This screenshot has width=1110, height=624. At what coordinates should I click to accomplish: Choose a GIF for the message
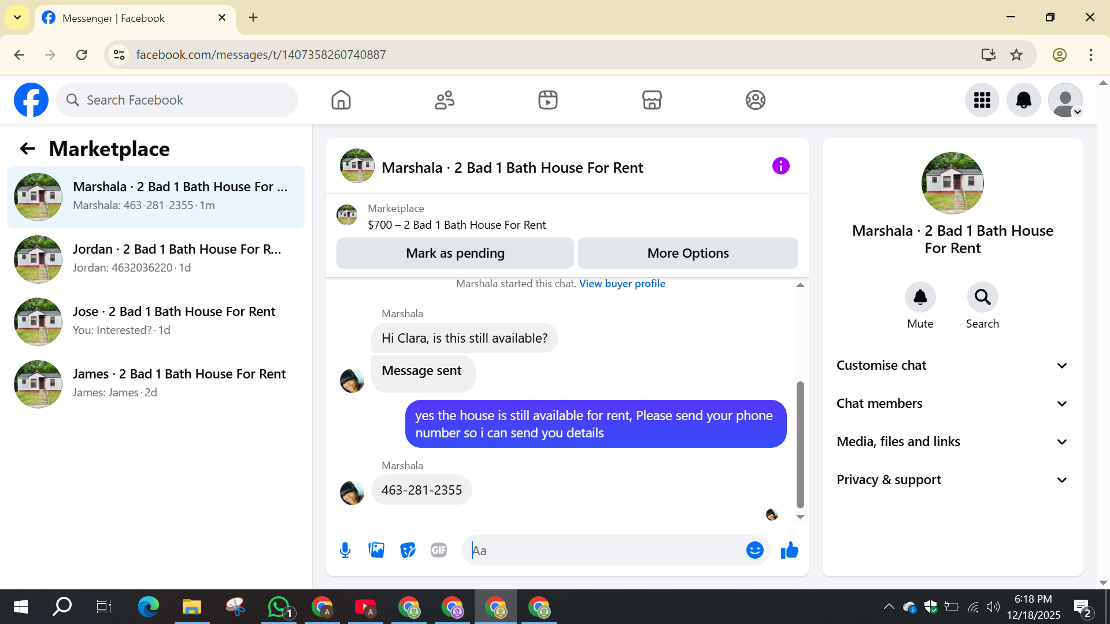point(439,551)
